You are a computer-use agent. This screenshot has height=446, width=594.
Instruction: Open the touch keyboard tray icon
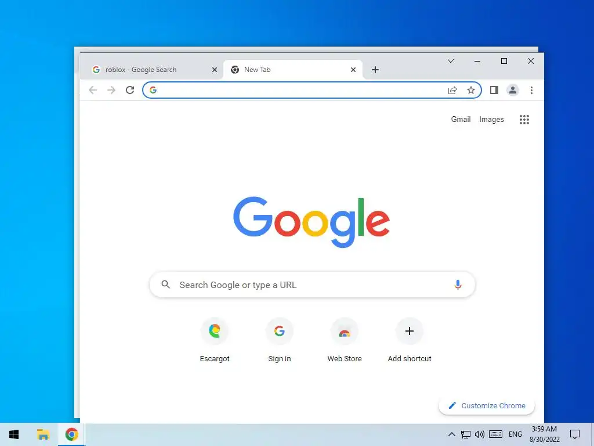[495, 434]
